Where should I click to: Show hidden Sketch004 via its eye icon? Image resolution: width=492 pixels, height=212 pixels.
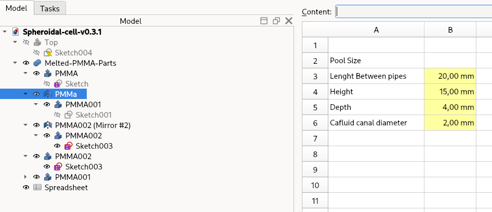[x=36, y=52]
